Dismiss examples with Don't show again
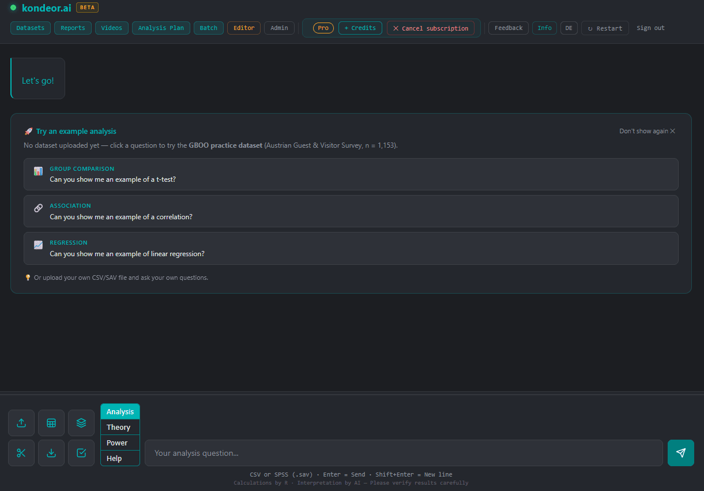 (647, 131)
